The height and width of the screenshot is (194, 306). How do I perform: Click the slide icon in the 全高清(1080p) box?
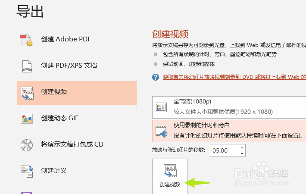pyautogui.click(x=161, y=107)
